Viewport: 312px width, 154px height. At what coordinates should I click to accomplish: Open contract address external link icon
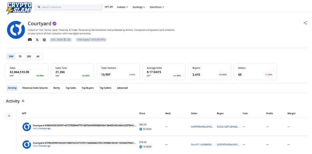[x=69, y=40]
